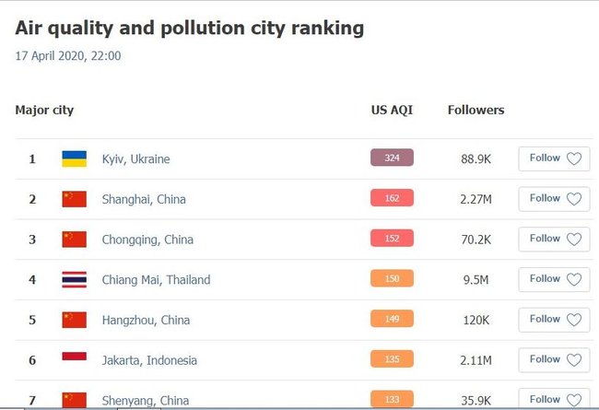Open the Kyiv, Ukraine city link
This screenshot has width=599, height=410.
(135, 159)
